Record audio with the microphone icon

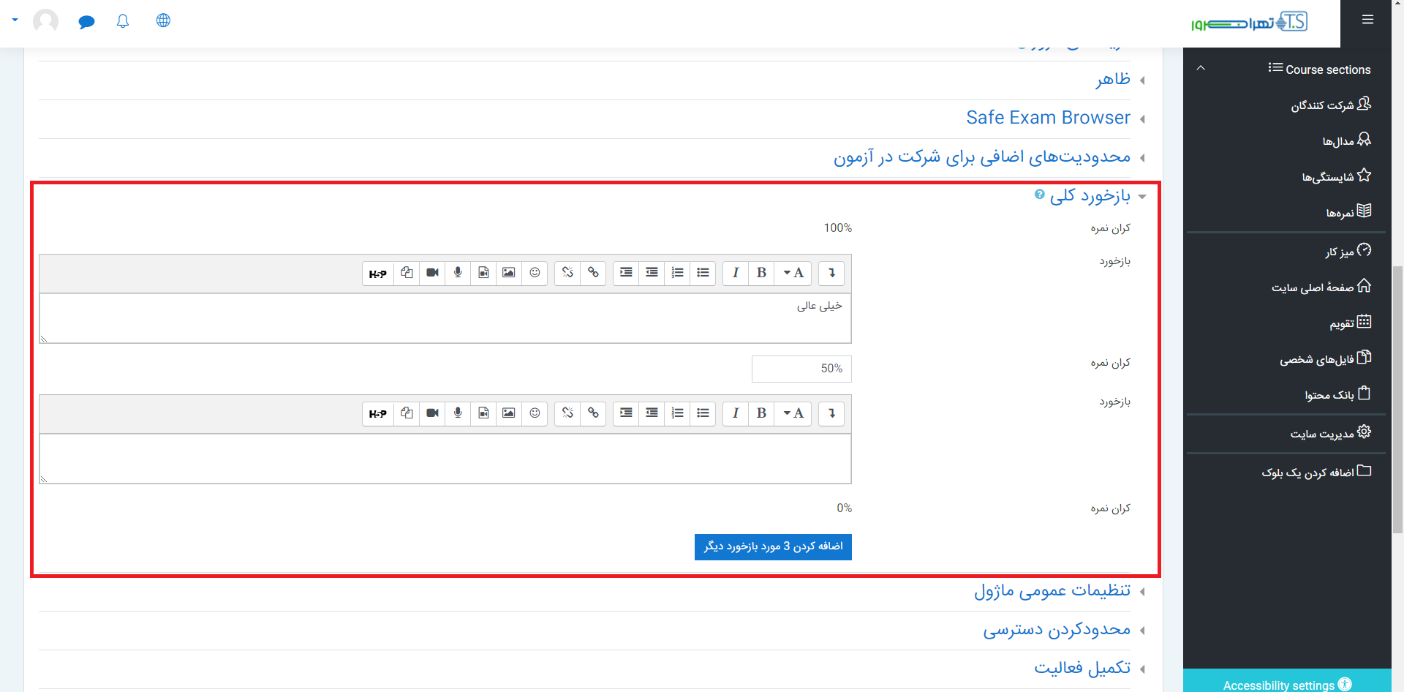click(x=458, y=273)
